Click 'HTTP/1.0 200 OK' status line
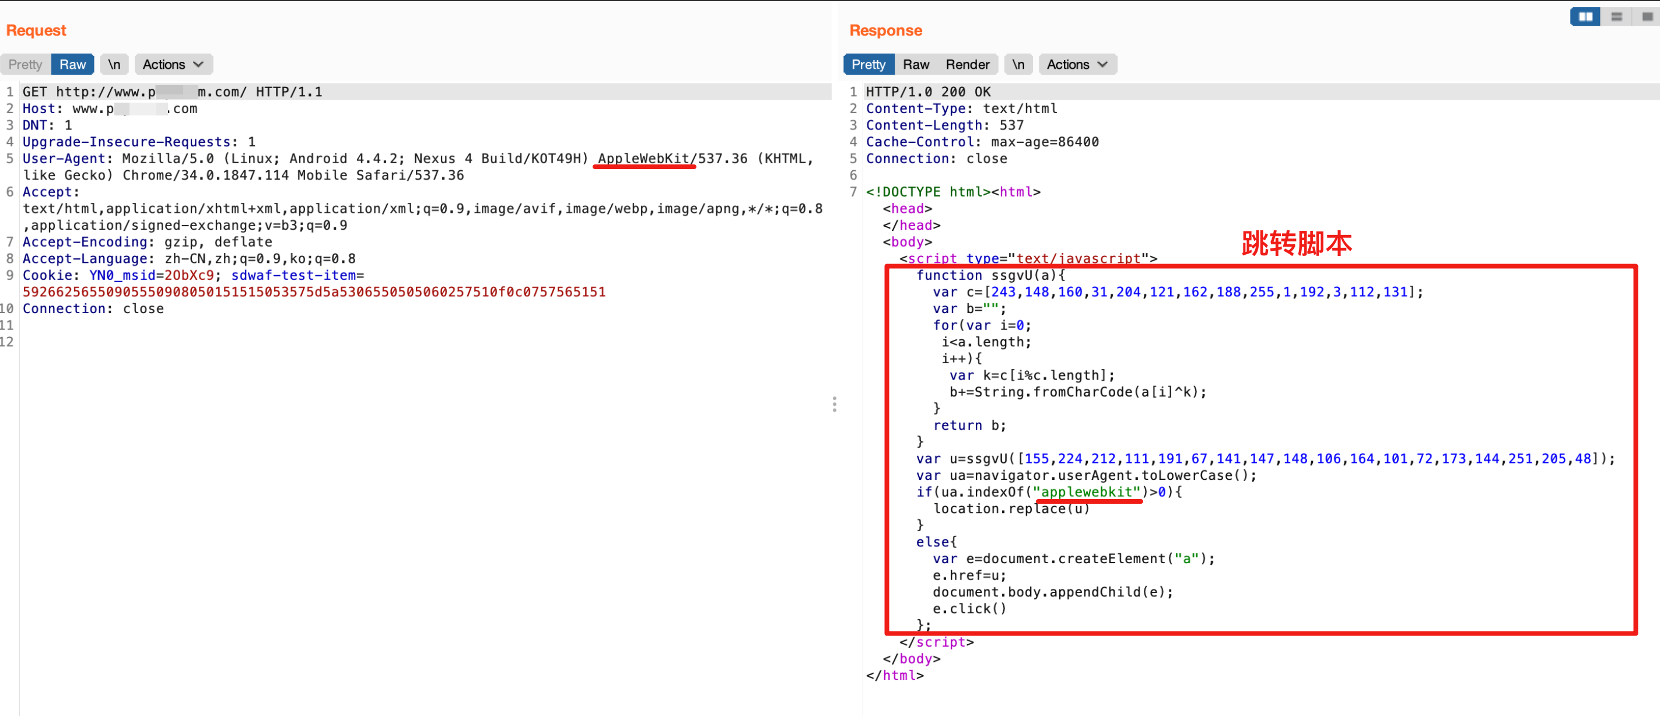Viewport: 1660px width, 716px height. (x=928, y=92)
